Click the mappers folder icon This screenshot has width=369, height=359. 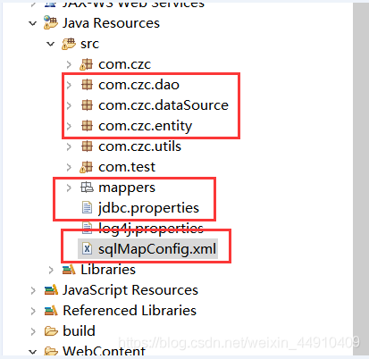click(87, 188)
